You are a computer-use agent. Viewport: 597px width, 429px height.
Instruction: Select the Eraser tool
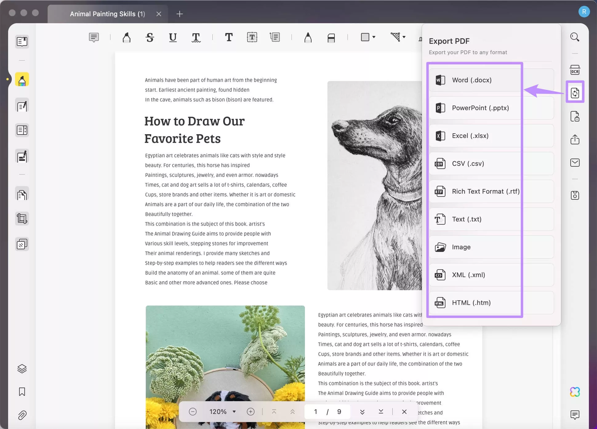click(331, 37)
